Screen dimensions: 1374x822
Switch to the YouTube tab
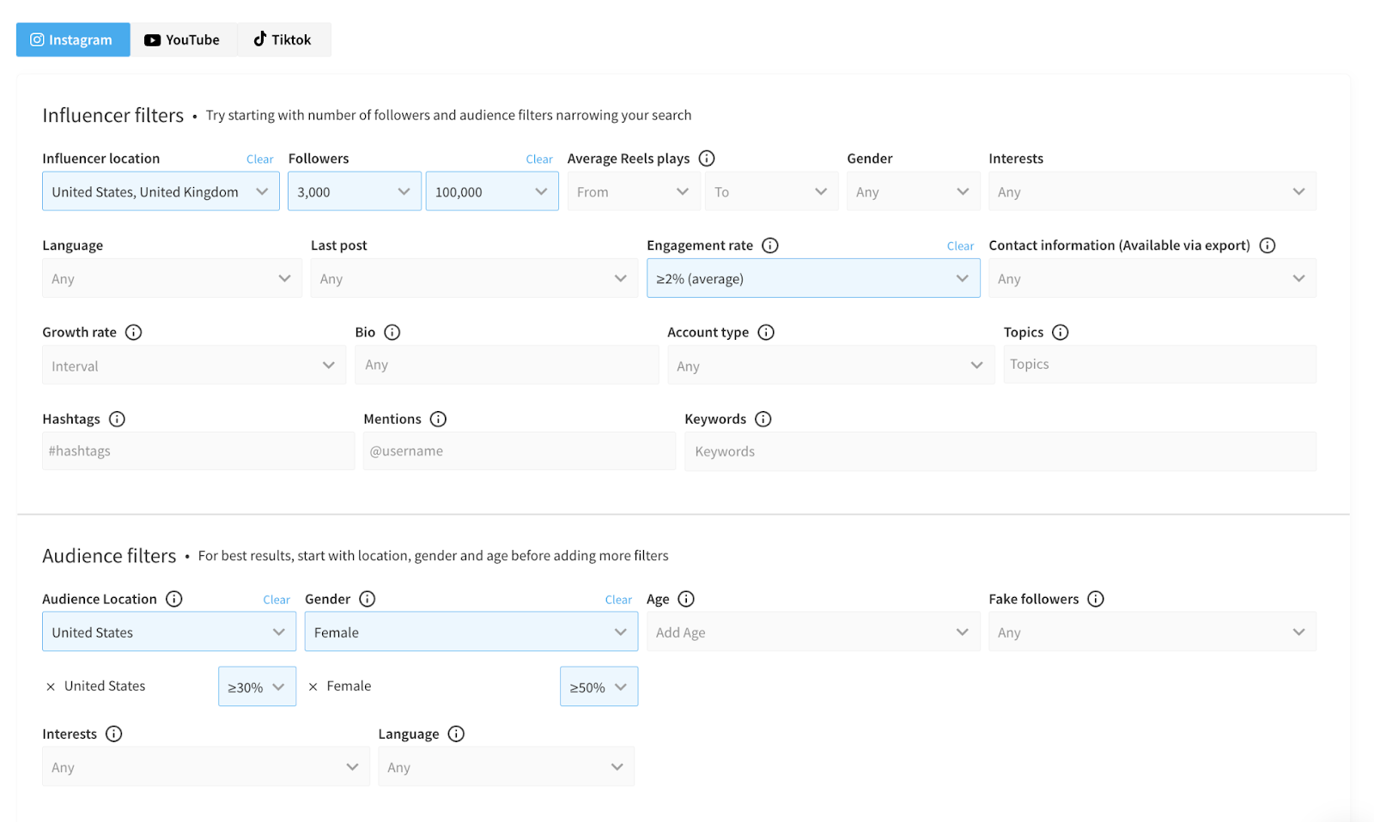pos(183,39)
